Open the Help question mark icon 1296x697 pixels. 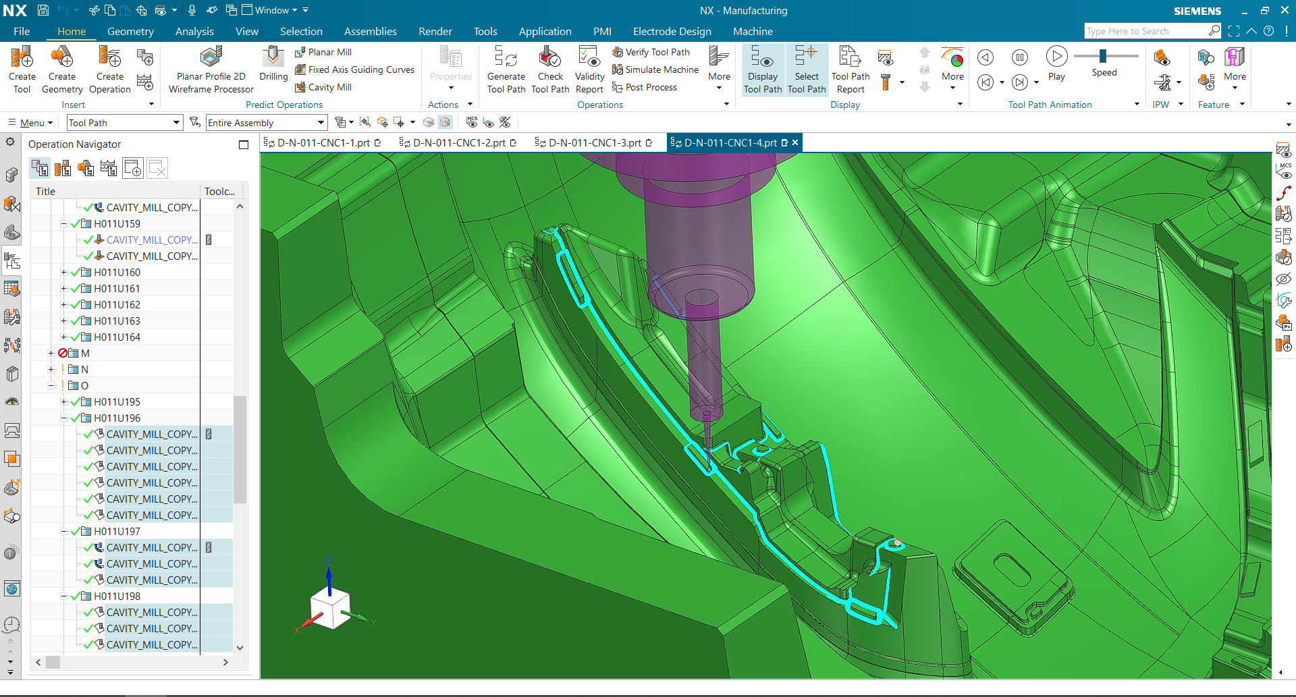1268,31
